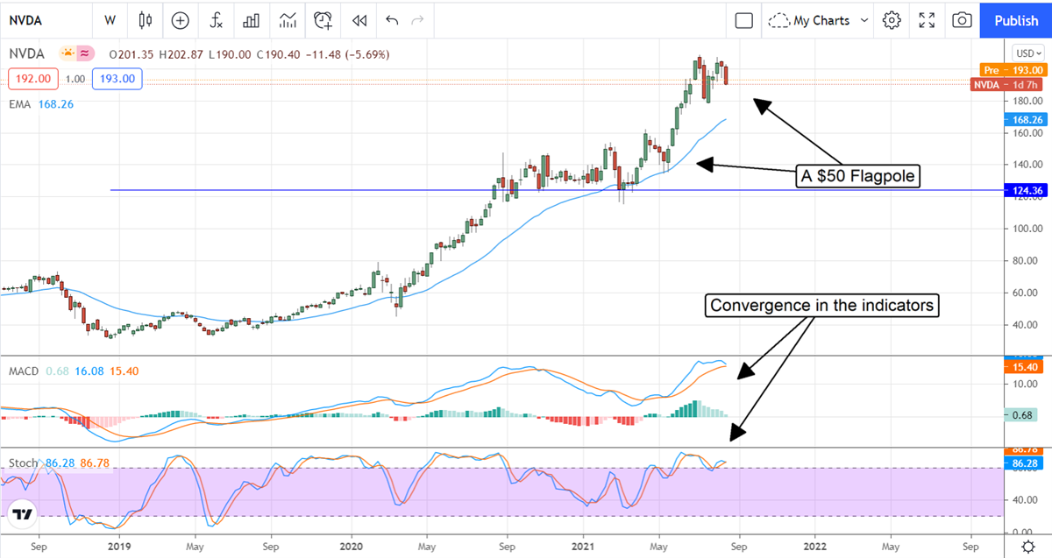Screen dimensions: 1052x558
Task: Open the price axis settings gear
Action: click(1027, 547)
